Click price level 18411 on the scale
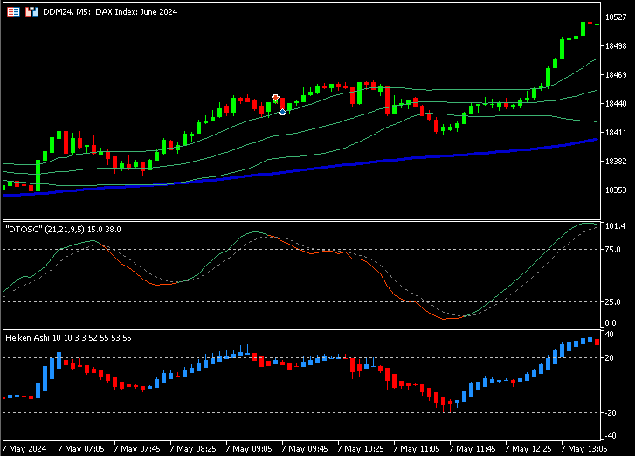 [616, 133]
